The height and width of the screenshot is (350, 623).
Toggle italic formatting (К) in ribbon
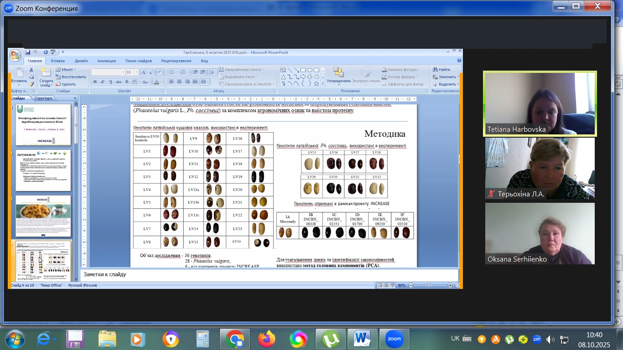(103, 82)
